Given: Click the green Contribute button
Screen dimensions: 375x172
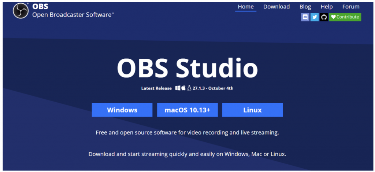Looking at the screenshot, I should [x=345, y=17].
